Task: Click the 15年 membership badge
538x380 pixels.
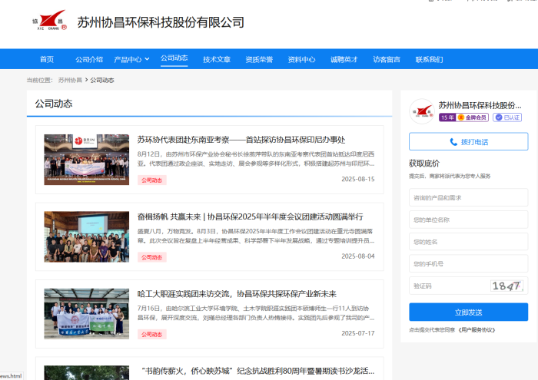Action: tap(447, 117)
